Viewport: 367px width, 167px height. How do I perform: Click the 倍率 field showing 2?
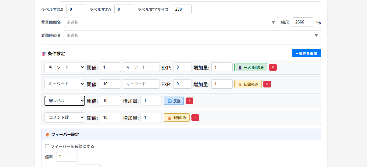(x=67, y=157)
